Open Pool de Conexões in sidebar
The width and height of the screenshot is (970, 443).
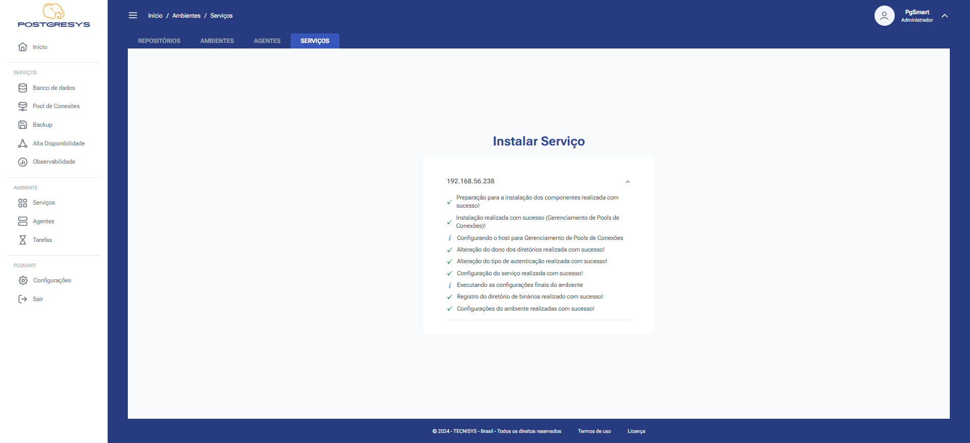[56, 106]
